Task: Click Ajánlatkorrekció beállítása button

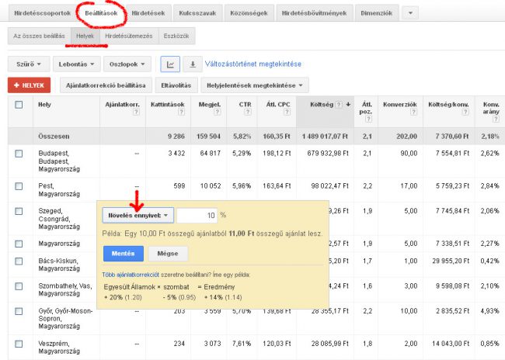Action: (106, 85)
